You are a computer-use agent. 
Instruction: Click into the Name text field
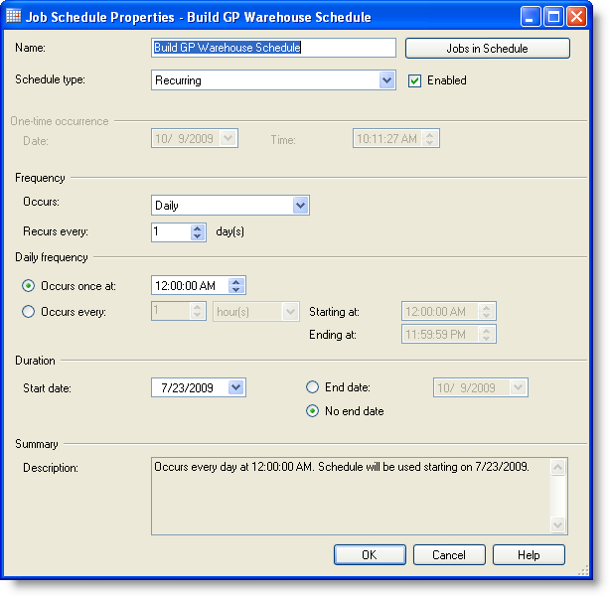(273, 48)
